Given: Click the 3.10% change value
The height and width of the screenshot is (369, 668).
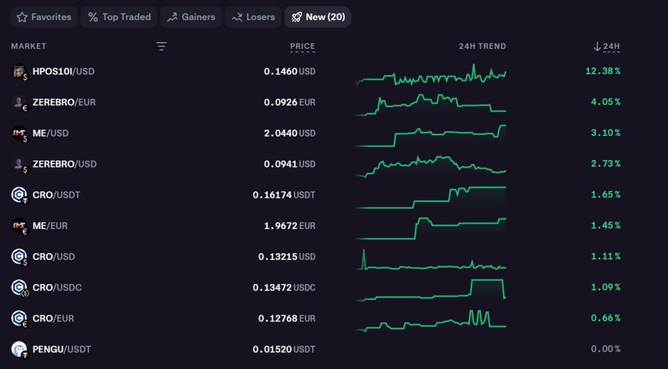Looking at the screenshot, I should point(605,133).
